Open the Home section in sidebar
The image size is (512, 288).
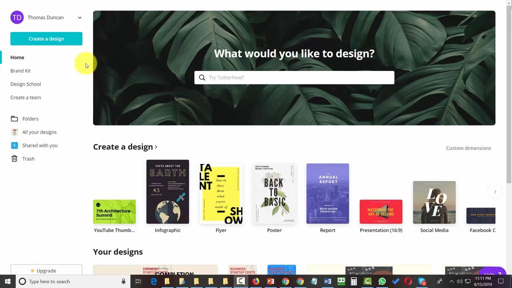click(17, 57)
